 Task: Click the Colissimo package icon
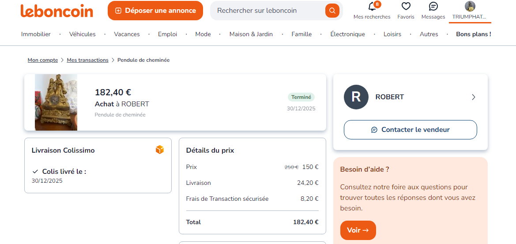point(160,150)
